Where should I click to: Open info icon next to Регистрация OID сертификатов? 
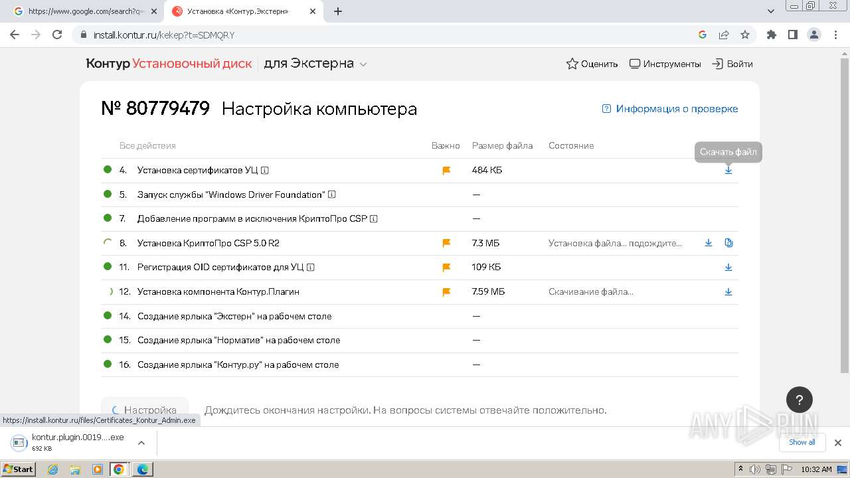311,268
